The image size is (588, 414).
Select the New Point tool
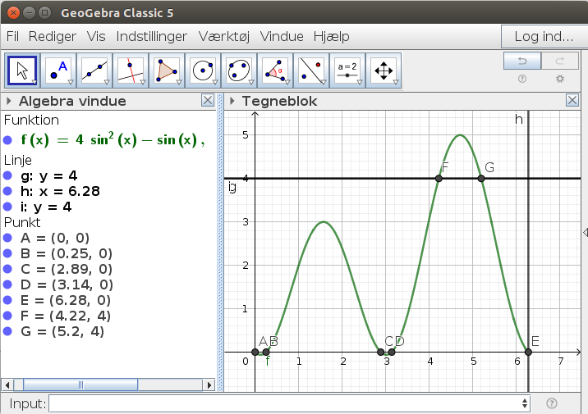[x=58, y=71]
